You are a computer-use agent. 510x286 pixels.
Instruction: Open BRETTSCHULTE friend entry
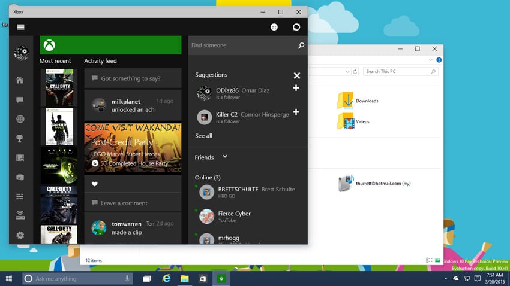247,192
